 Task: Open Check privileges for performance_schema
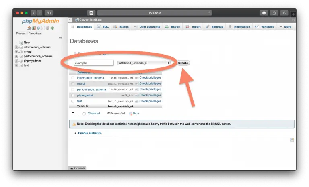(x=150, y=89)
